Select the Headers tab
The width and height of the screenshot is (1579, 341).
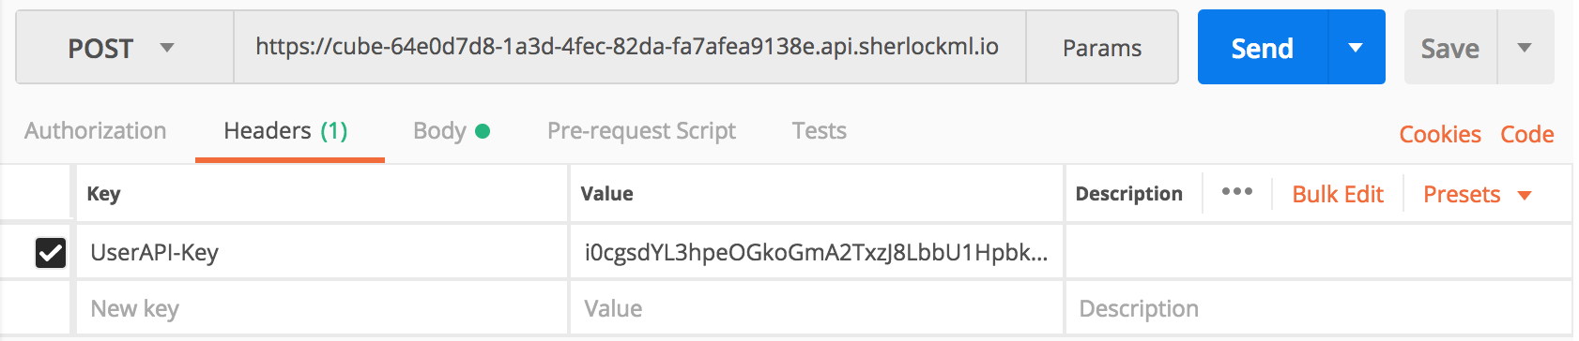286,131
